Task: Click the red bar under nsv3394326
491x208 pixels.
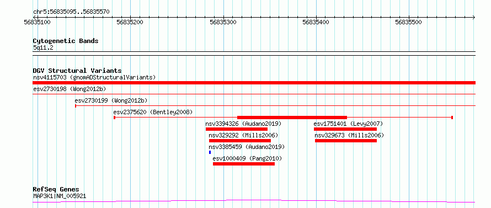Action: [237, 129]
